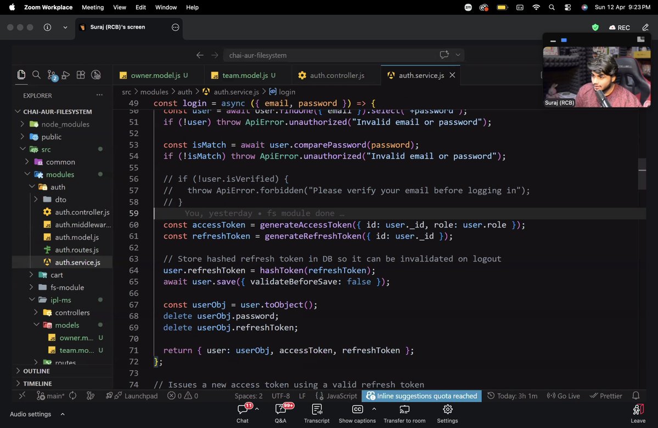Open the Run and Debug icon
The image size is (658, 428).
[x=65, y=75]
